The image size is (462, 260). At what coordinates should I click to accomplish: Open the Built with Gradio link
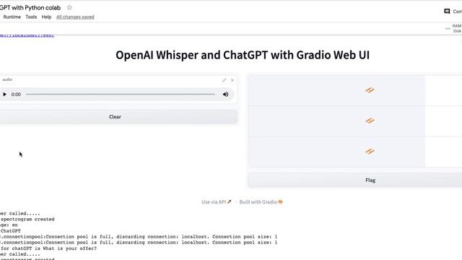pos(261,202)
